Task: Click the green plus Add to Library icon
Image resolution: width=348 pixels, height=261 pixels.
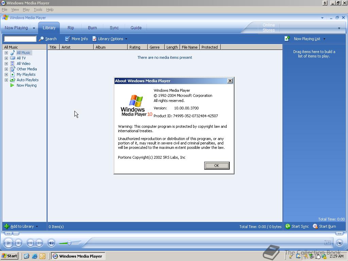Action: point(7,226)
